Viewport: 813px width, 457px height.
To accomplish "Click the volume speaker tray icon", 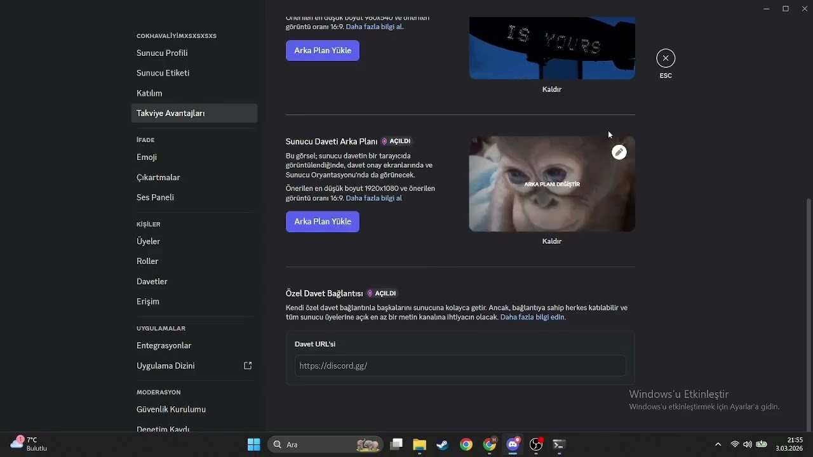I will pyautogui.click(x=748, y=444).
